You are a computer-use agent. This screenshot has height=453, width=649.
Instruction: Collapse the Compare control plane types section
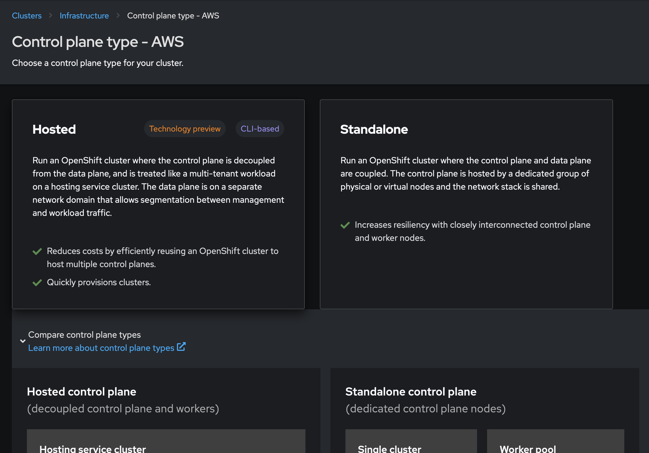(x=23, y=341)
